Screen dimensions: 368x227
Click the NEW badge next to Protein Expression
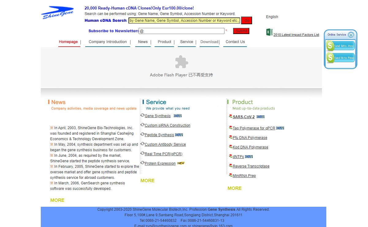pyautogui.click(x=181, y=163)
